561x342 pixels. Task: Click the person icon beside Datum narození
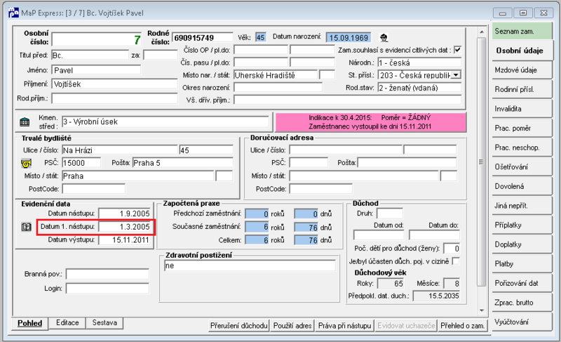coord(384,38)
